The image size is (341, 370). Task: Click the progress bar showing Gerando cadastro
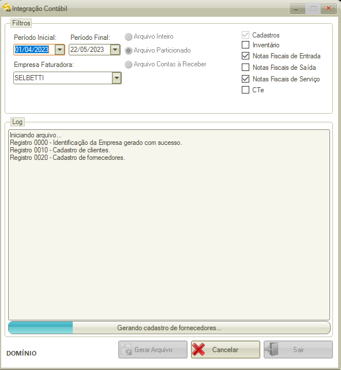click(x=169, y=327)
